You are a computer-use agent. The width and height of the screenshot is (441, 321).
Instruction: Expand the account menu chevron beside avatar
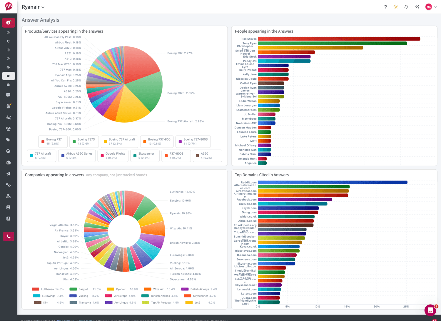(x=435, y=7)
